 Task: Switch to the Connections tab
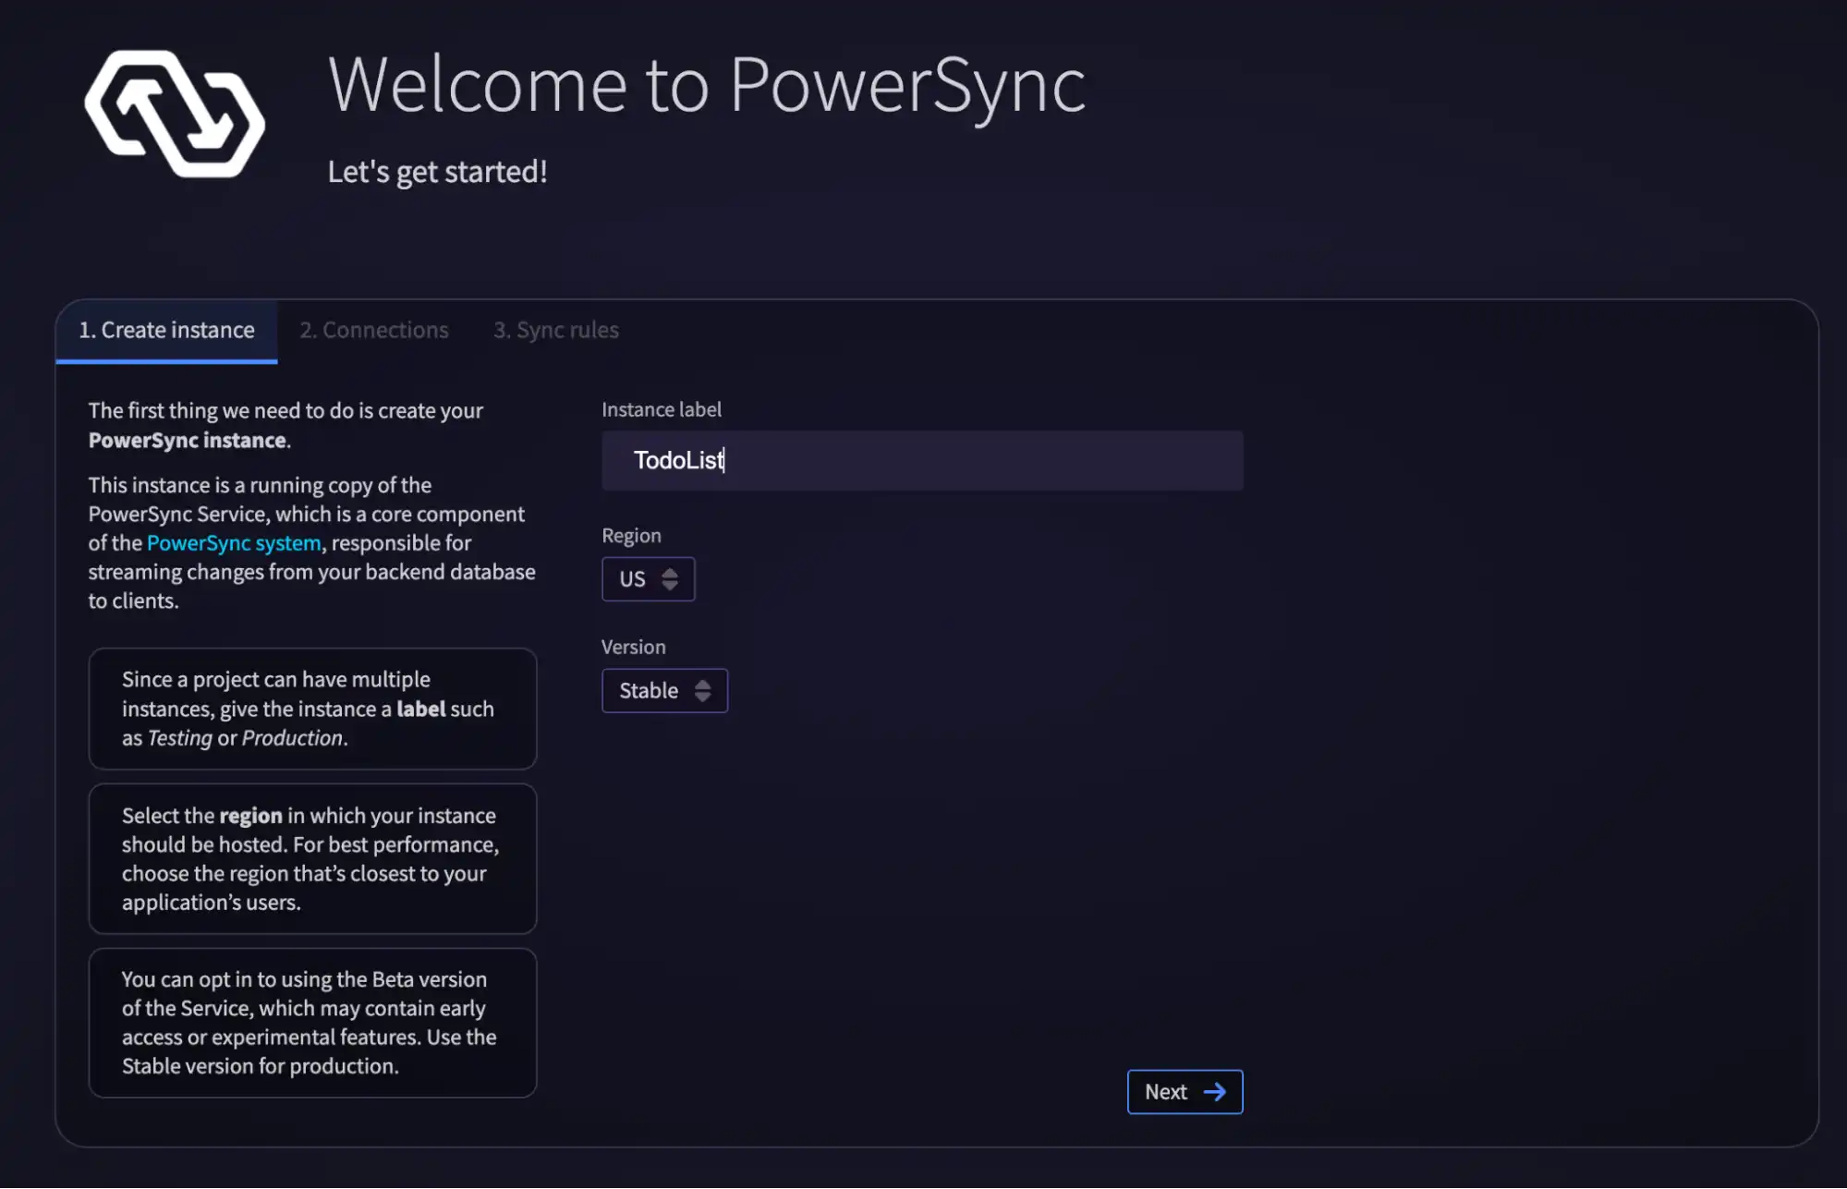(x=373, y=330)
